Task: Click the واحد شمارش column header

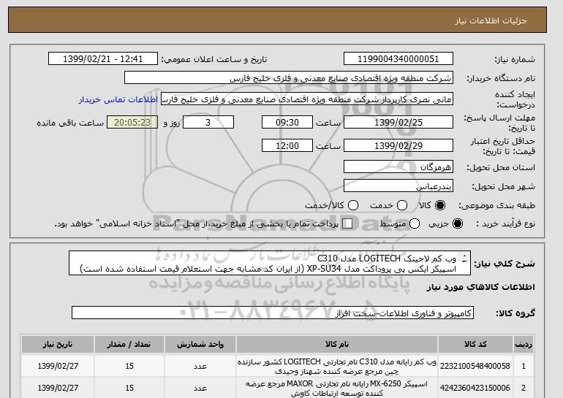Action: (200, 344)
